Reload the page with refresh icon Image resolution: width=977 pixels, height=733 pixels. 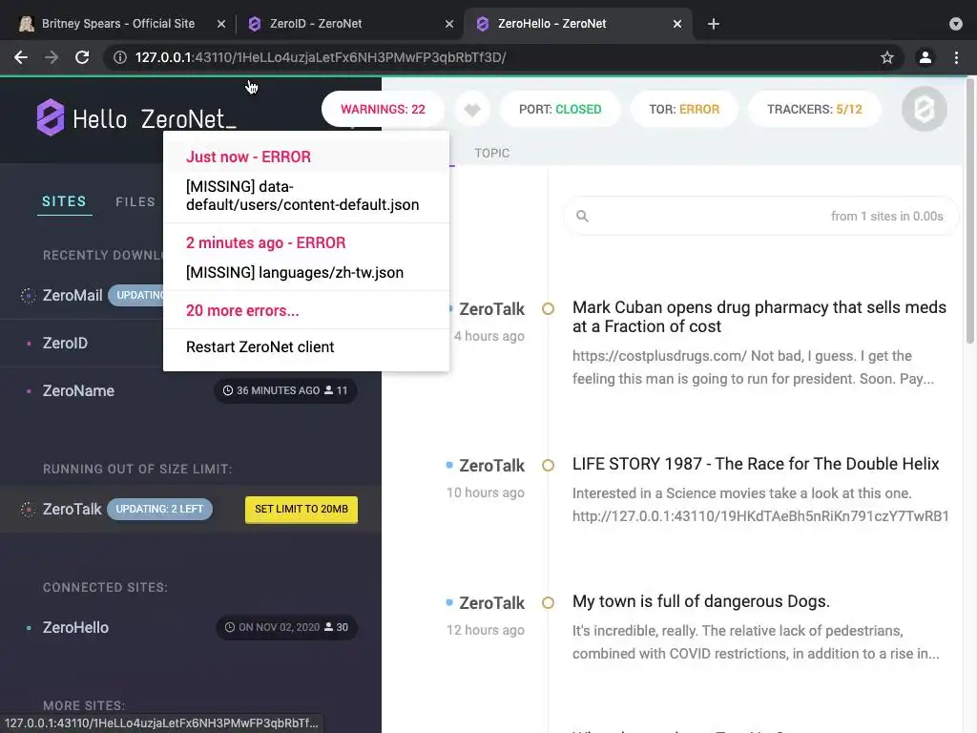(82, 57)
